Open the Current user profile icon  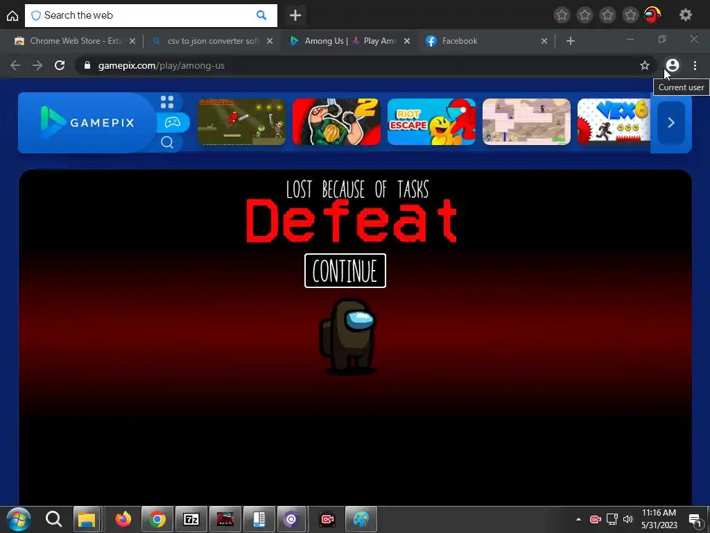point(673,65)
